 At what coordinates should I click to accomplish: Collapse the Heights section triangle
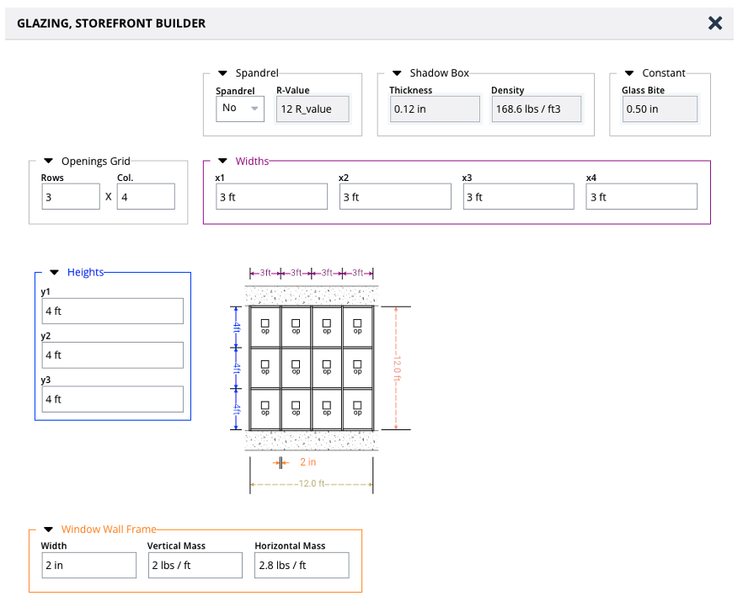click(55, 272)
